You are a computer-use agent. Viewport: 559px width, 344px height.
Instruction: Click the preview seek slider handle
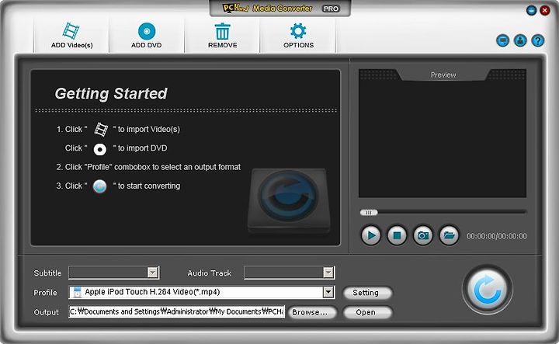tap(369, 213)
